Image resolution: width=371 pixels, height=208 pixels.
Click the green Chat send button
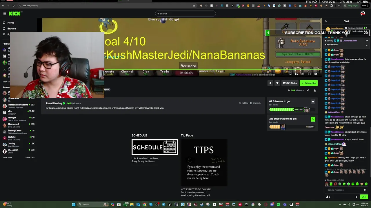point(364,197)
